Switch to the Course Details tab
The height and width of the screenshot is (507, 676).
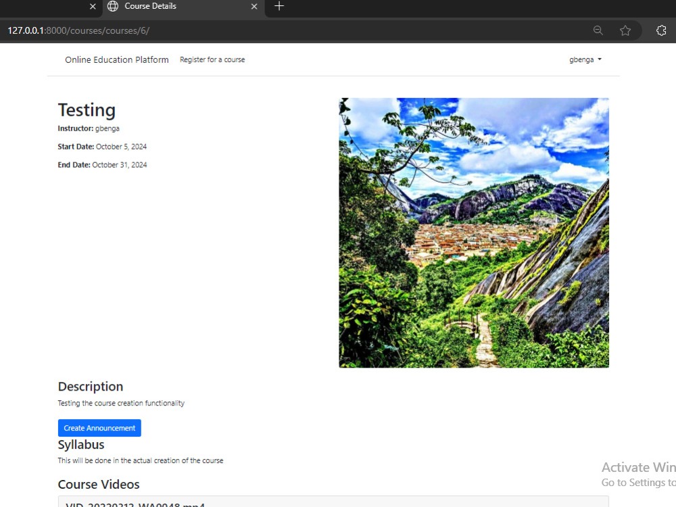[x=184, y=7]
